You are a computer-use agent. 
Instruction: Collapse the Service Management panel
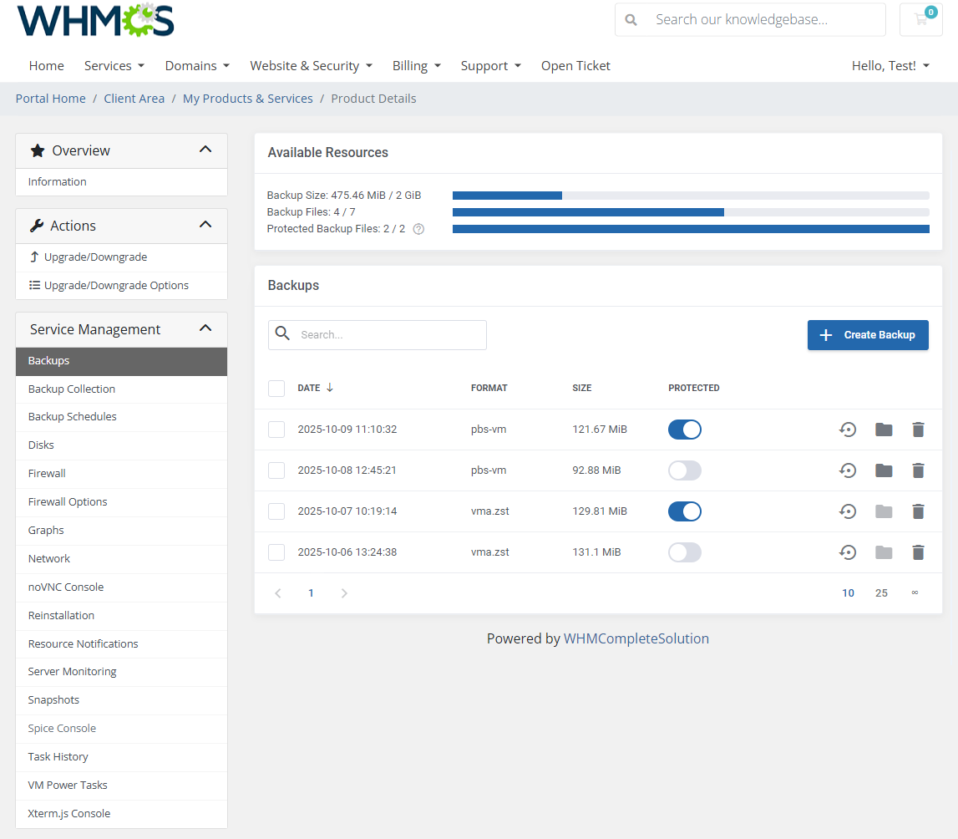pos(205,328)
